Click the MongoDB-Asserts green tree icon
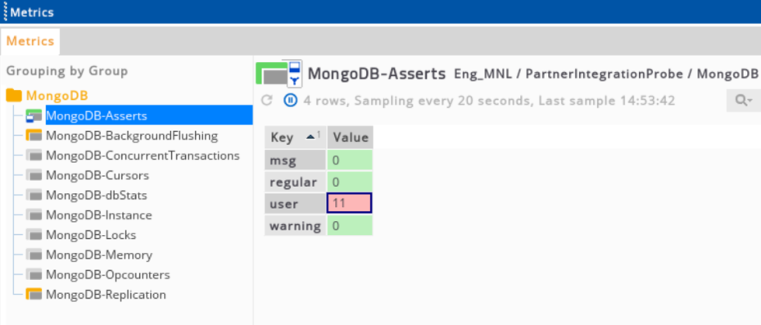Image resolution: width=761 pixels, height=325 pixels. (x=34, y=116)
